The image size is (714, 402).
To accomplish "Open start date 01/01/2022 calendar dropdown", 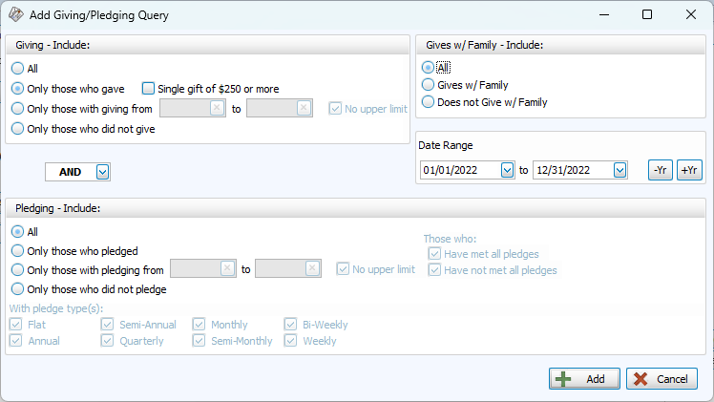I will coord(506,170).
